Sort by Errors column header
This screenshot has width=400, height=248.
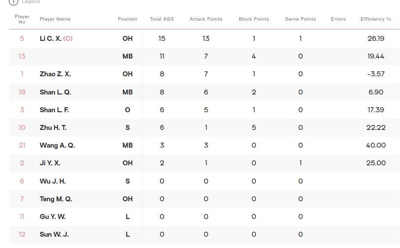[338, 19]
